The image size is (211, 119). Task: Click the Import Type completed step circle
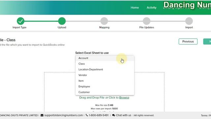tap(20, 21)
